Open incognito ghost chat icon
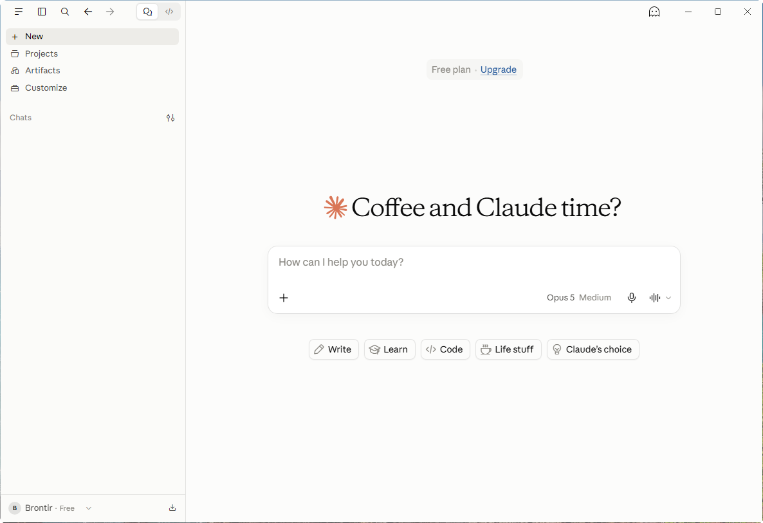The image size is (763, 523). pyautogui.click(x=654, y=12)
